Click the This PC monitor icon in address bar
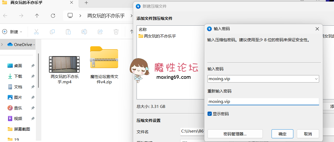 pyautogui.click(x=70, y=16)
